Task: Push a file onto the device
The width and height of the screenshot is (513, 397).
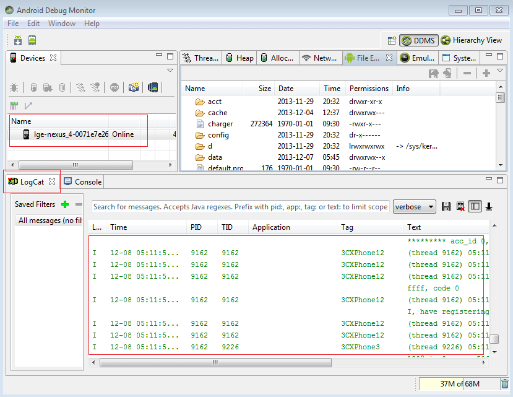Action: pos(447,73)
